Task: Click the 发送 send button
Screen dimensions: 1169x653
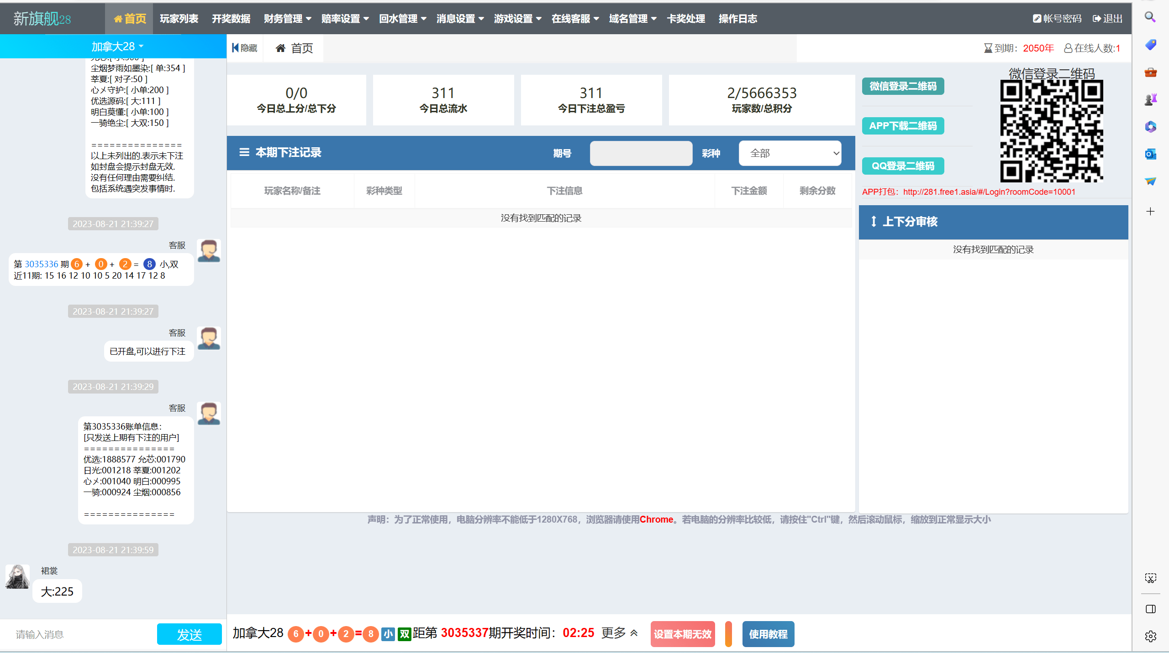Action: 190,634
